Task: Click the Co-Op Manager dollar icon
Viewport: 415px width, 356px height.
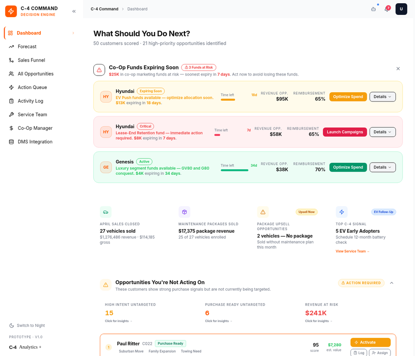Action: [12, 128]
